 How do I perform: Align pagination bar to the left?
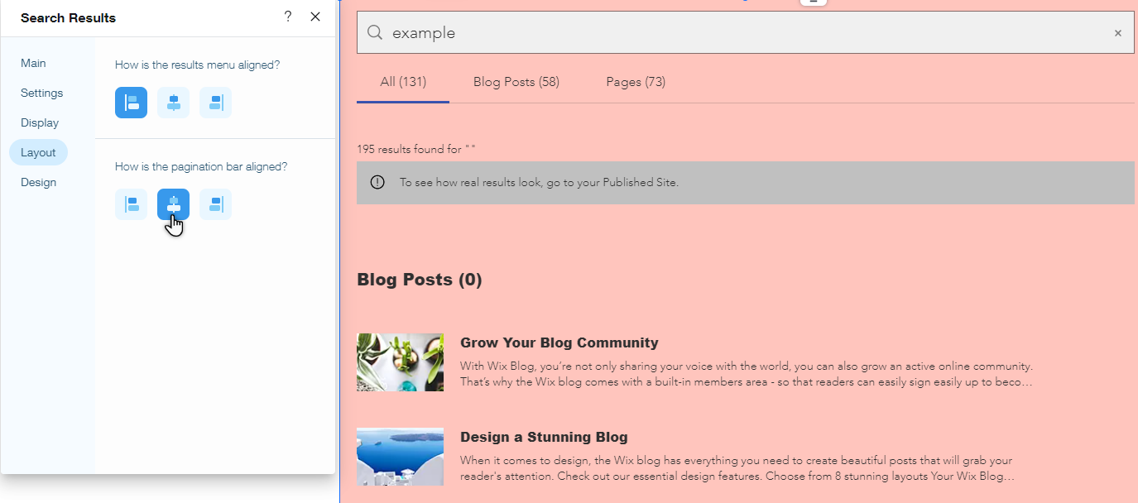click(131, 204)
